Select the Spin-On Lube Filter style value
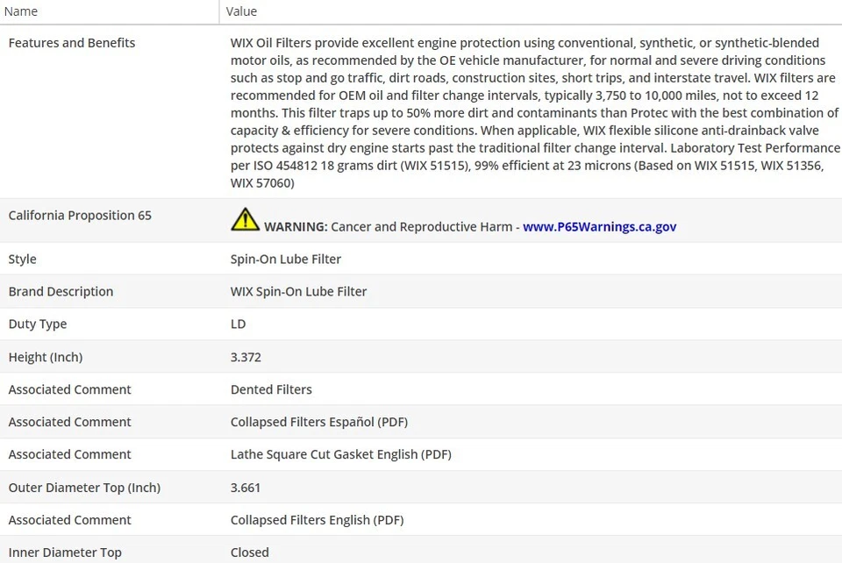Image resolution: width=842 pixels, height=563 pixels. (286, 259)
